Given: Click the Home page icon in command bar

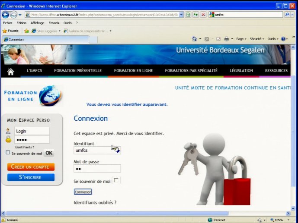Looking at the screenshot, I should (195, 39).
